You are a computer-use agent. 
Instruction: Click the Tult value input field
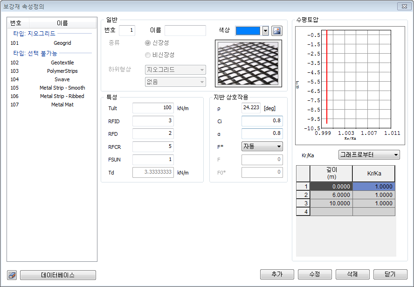(153, 108)
